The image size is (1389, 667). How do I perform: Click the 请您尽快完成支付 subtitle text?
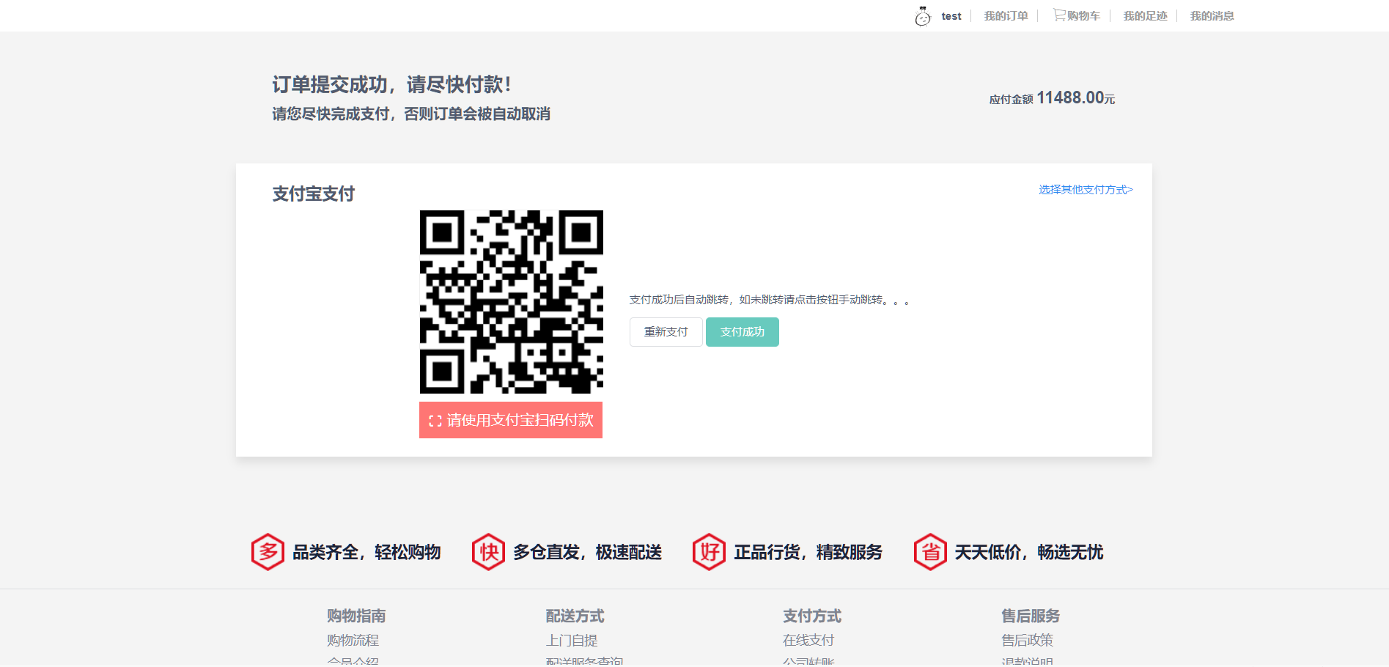[x=411, y=114]
